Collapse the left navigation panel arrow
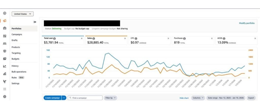260x109 pixels. [x=35, y=22]
